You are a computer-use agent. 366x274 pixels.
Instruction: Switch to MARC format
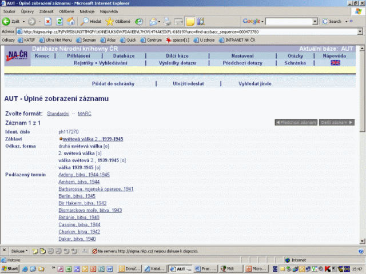point(85,114)
